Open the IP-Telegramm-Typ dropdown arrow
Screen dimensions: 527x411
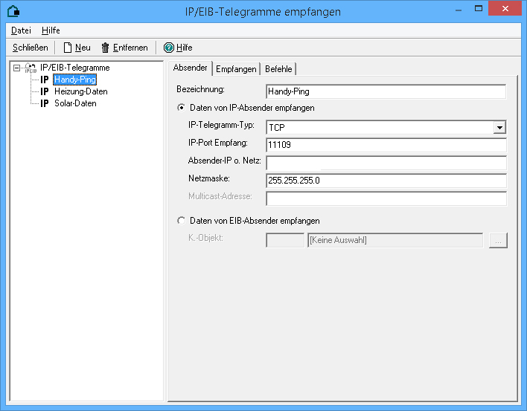(499, 128)
